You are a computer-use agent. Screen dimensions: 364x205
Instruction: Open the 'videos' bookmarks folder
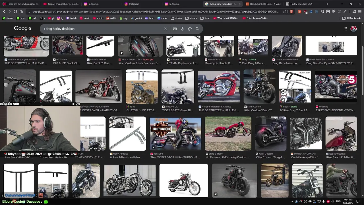176,18
